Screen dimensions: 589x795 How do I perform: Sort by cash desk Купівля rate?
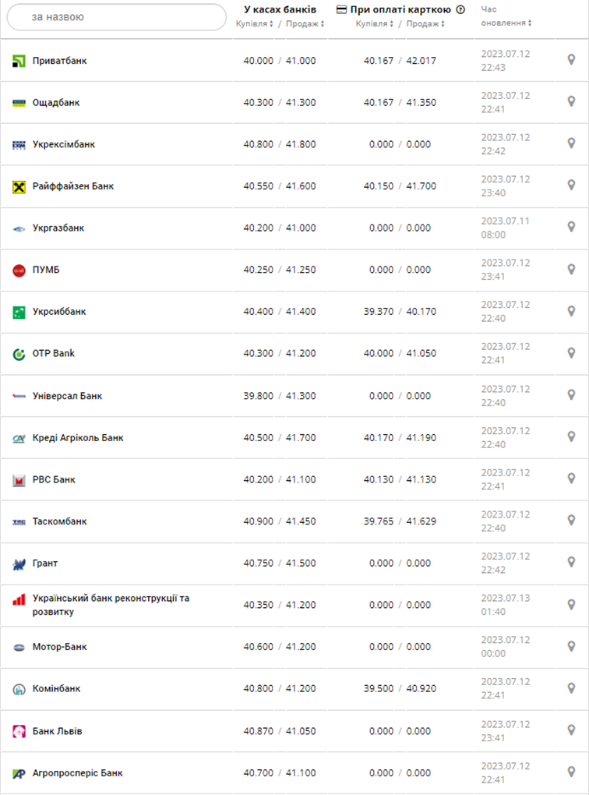coord(255,24)
